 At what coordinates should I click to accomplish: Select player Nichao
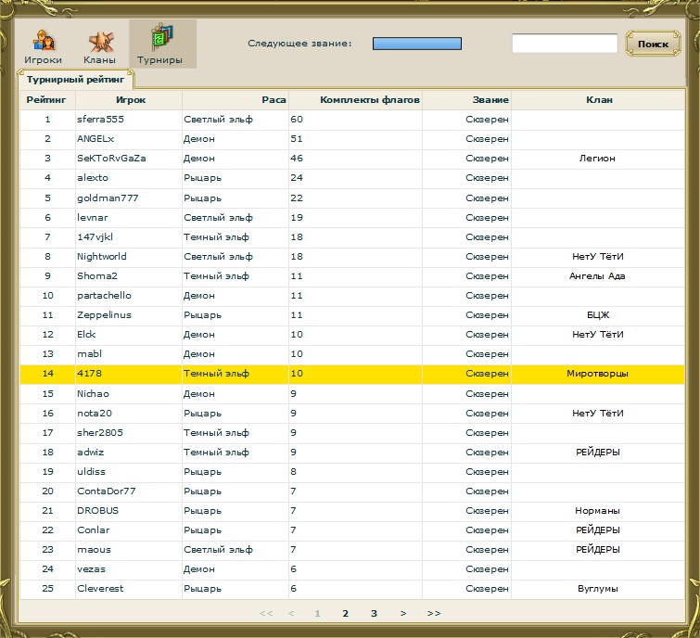click(93, 394)
